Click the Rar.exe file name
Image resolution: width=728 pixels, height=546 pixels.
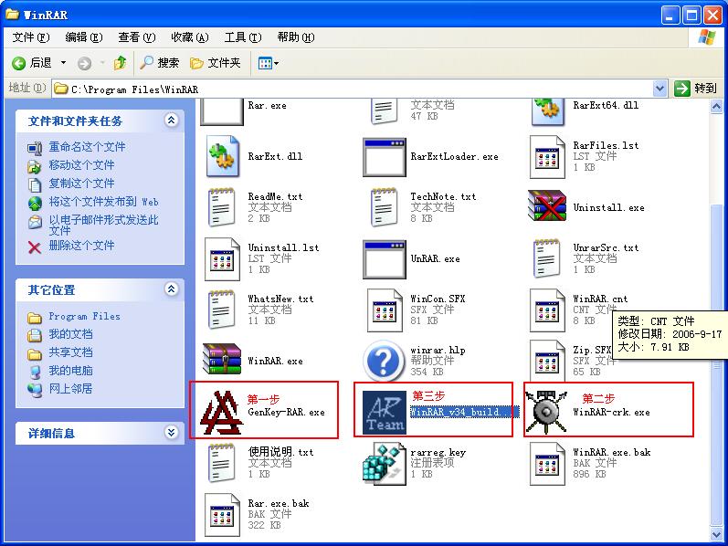click(x=267, y=105)
